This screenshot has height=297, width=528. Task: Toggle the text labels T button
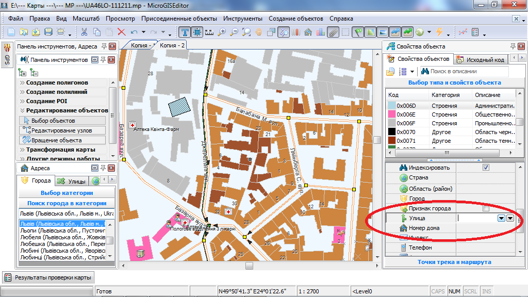pyautogui.click(x=185, y=32)
